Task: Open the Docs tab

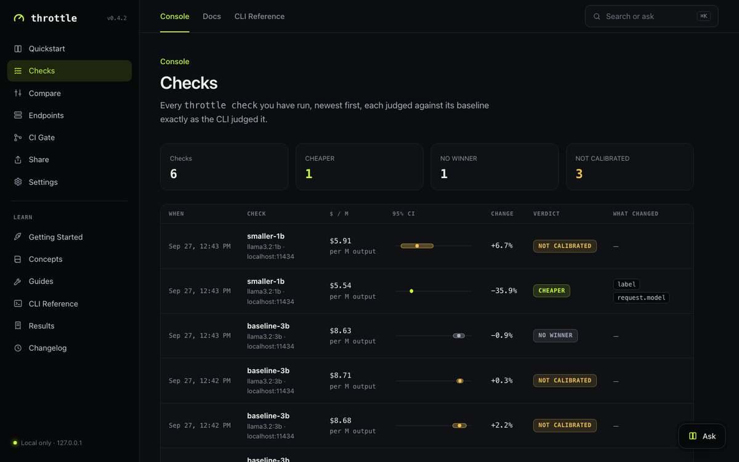Action: (x=212, y=17)
